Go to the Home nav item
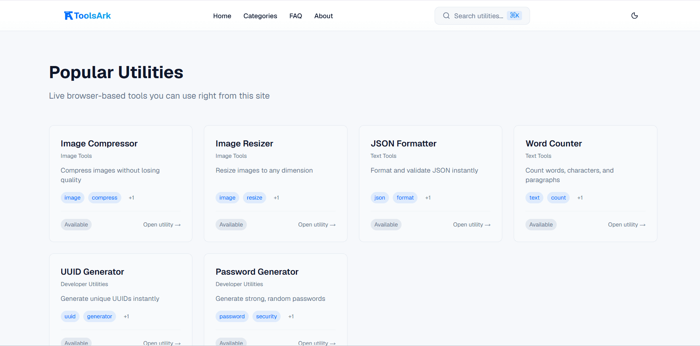Screen dimensions: 700x346 (x=222, y=16)
